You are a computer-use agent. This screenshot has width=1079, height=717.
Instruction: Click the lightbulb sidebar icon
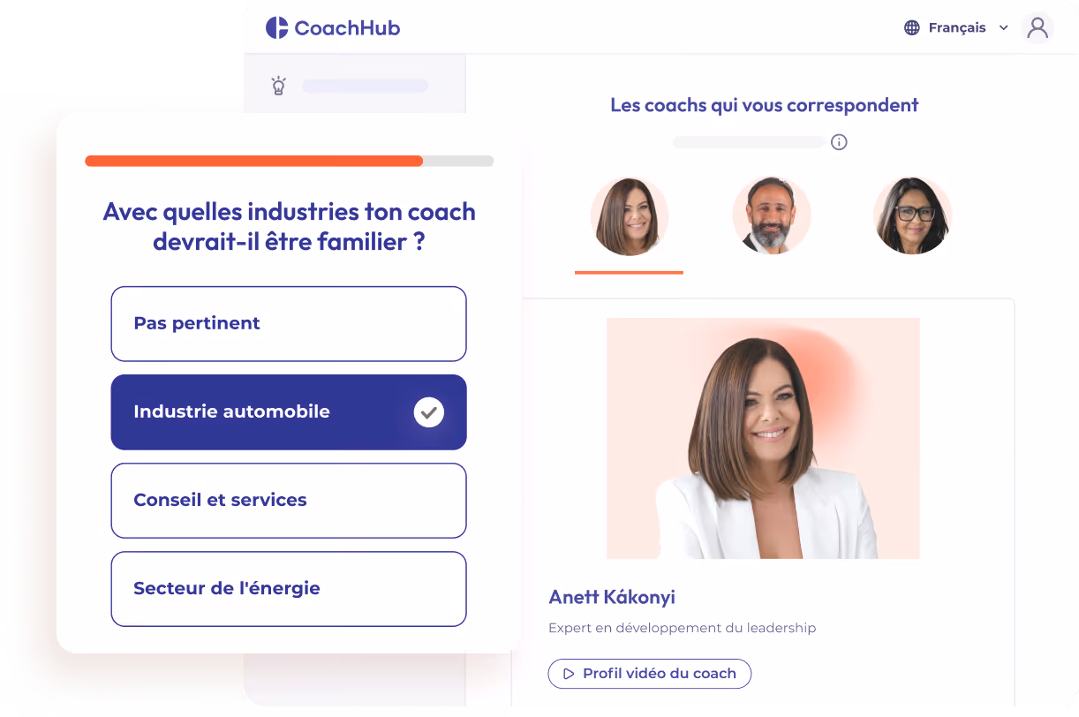278,86
